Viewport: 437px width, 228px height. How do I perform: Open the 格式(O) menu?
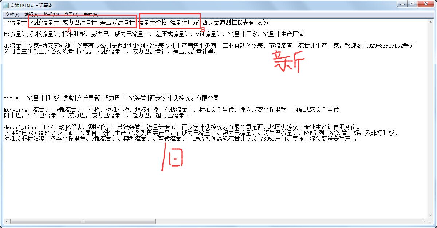click(x=51, y=15)
